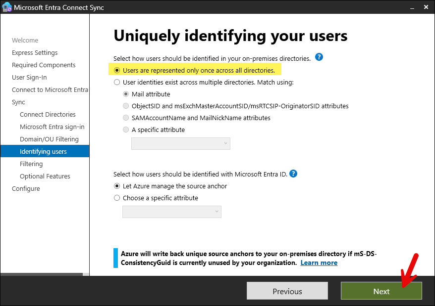Click the Microsoft Entra Connect Sync app icon
Viewport: 435px width, 306px height.
[6, 7]
